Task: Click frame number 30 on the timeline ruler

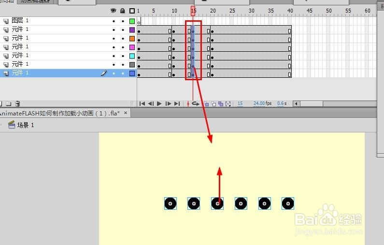Action: [252, 11]
